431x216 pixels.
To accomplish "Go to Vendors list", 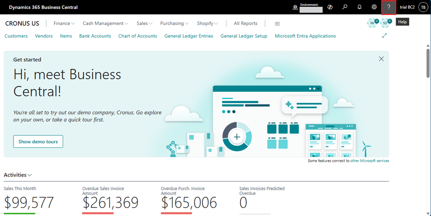I will point(44,36).
